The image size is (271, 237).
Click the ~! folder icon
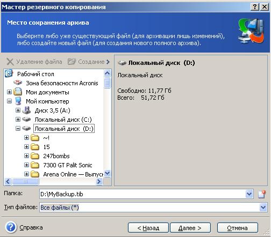pos(35,138)
